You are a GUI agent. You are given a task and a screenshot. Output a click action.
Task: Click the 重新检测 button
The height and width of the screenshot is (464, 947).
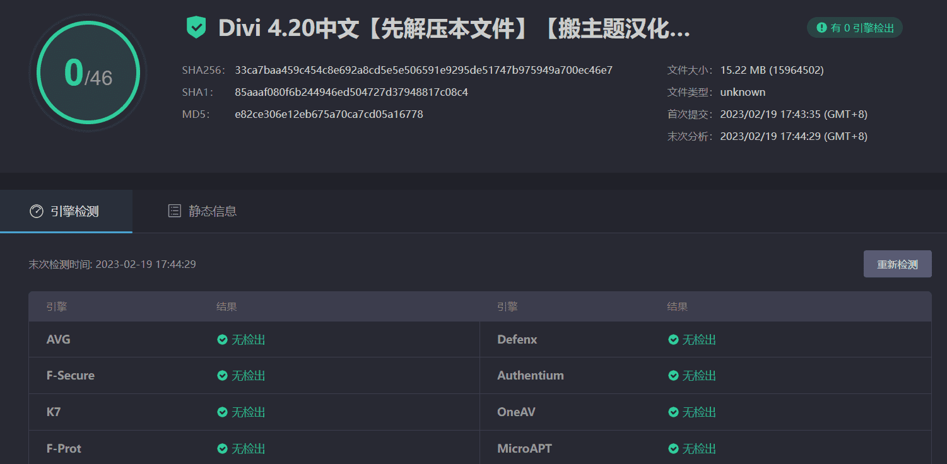pos(897,264)
